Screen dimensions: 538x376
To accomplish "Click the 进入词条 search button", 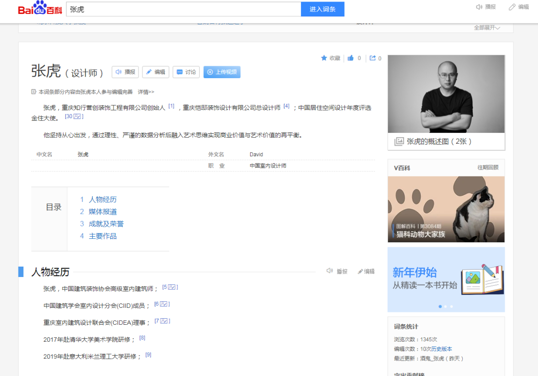I will [322, 9].
